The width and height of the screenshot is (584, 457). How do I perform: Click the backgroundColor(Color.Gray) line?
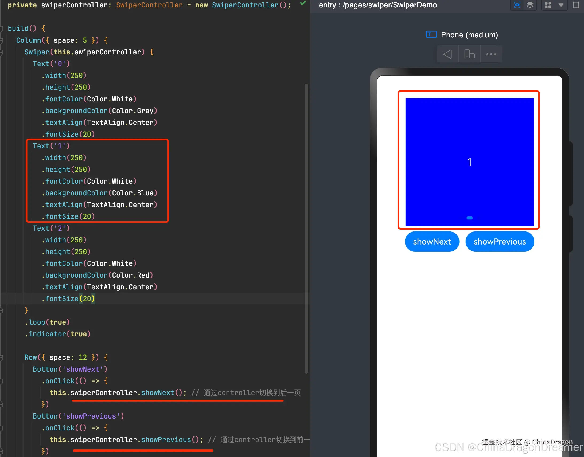coord(99,111)
